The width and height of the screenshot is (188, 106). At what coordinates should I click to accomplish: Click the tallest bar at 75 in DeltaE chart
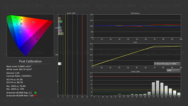(158, 88)
